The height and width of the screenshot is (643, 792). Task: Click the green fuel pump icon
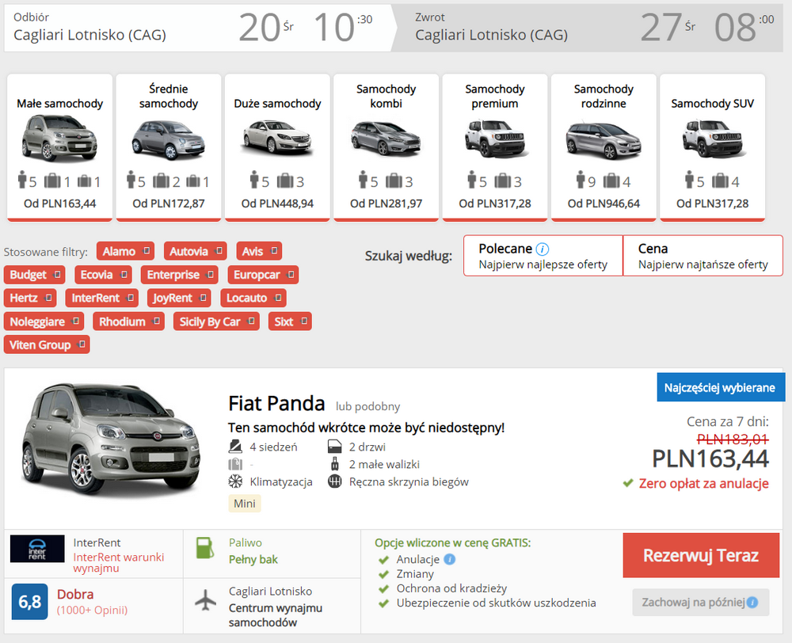[x=204, y=548]
